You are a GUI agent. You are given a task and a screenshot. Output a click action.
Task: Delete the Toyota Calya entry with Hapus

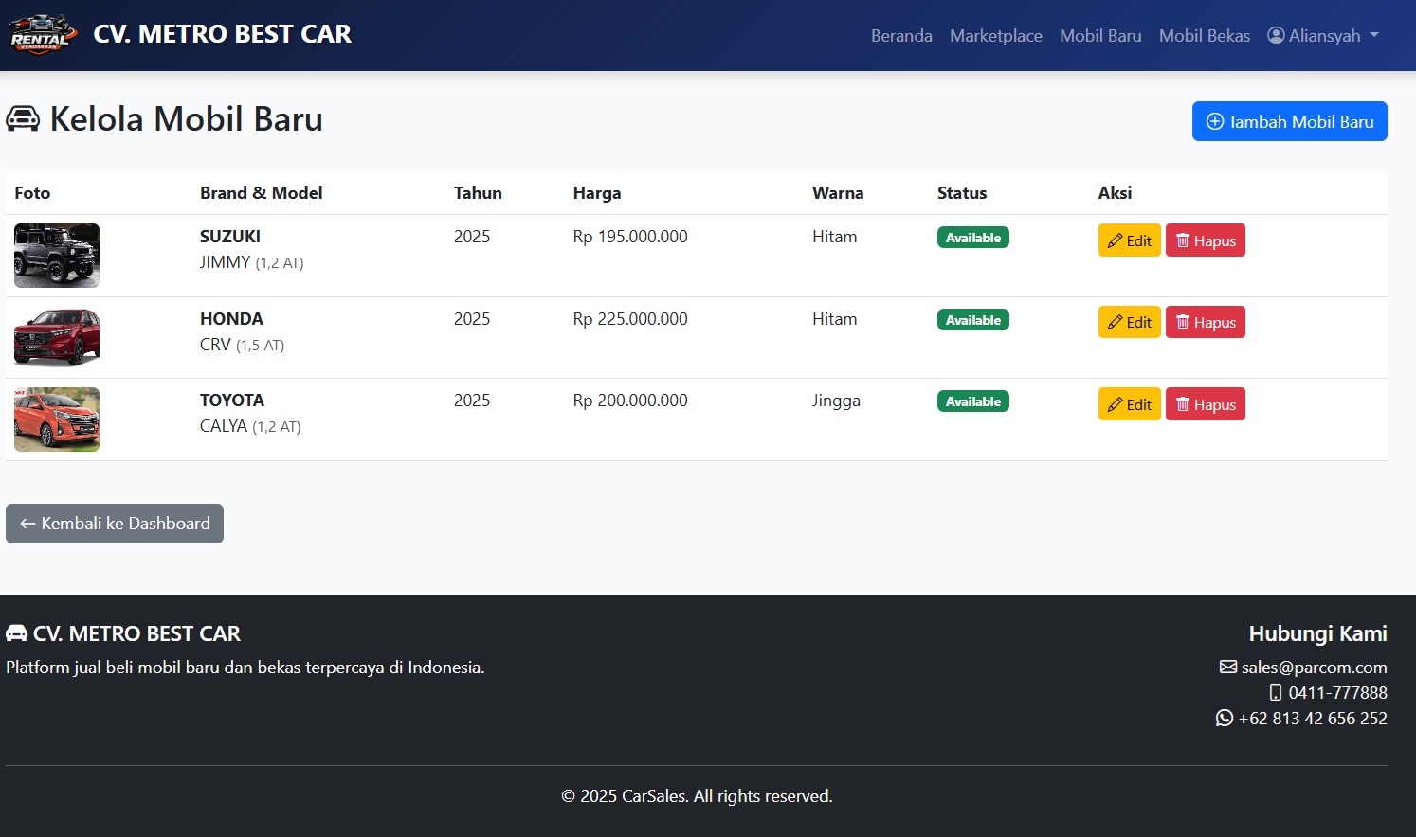click(1206, 404)
